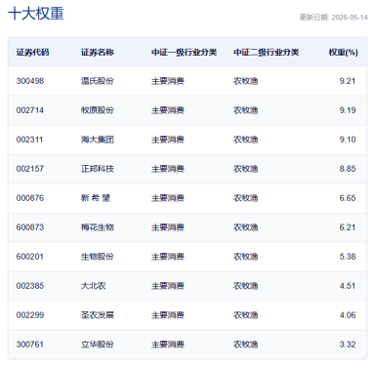Click the 中证二级行业分类 column header
Viewport: 375px width, 367px height.
pos(266,53)
